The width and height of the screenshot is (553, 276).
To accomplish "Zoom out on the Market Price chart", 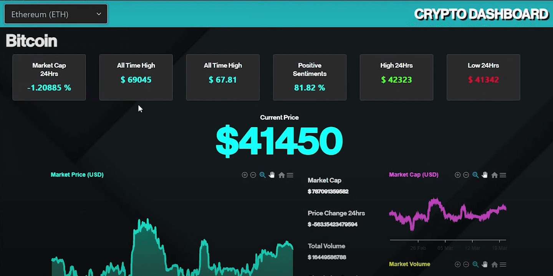I will [x=253, y=175].
